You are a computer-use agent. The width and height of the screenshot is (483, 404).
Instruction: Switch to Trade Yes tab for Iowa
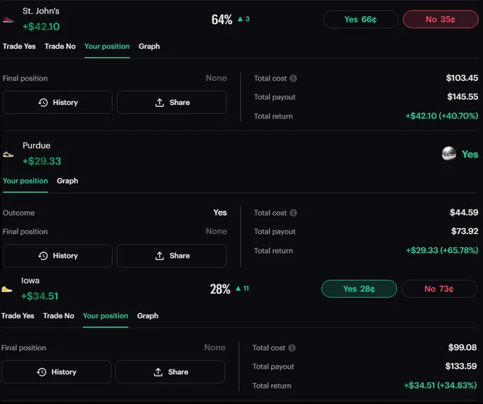18,316
